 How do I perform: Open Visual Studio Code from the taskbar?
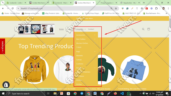(122, 93)
